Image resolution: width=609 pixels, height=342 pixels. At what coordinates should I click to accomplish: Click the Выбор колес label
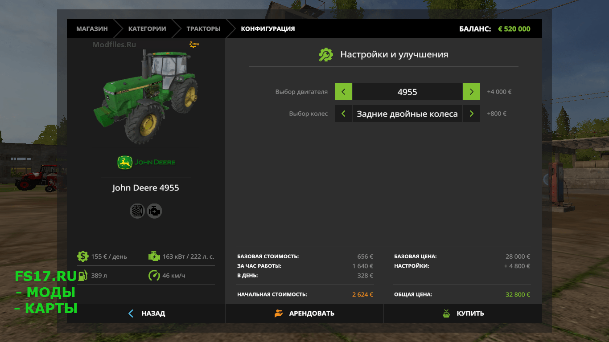coord(309,114)
